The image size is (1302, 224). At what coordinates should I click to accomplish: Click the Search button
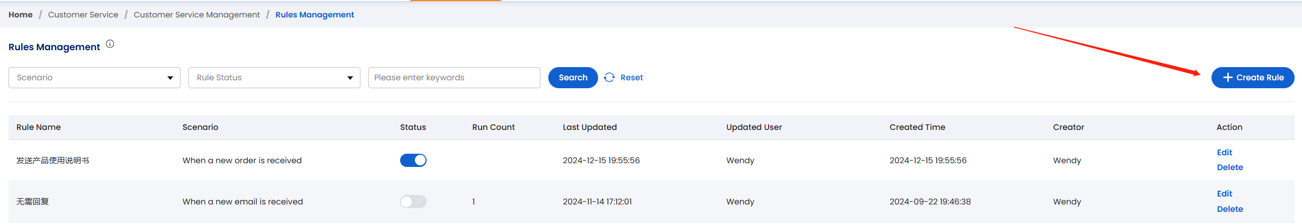coord(573,78)
